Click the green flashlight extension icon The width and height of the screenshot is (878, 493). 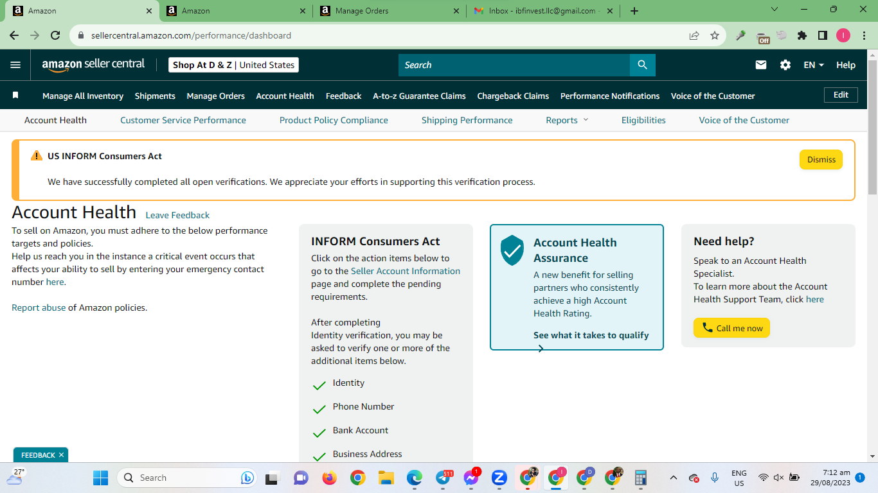[x=741, y=36]
